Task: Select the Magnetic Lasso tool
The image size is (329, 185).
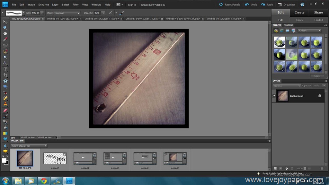Action: (x=5, y=51)
